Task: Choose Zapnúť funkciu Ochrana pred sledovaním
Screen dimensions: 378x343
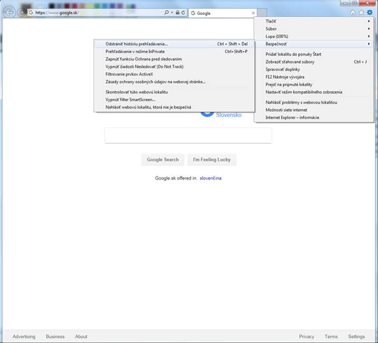Action: (174, 59)
